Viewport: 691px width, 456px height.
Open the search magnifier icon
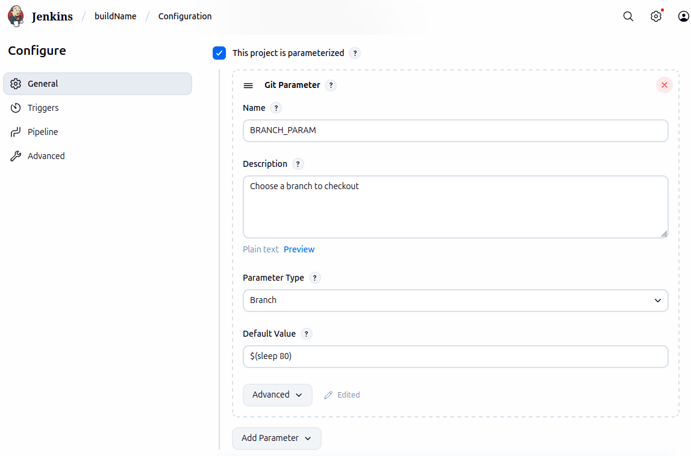coord(628,16)
